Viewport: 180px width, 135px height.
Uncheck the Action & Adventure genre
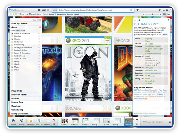coord(12,34)
